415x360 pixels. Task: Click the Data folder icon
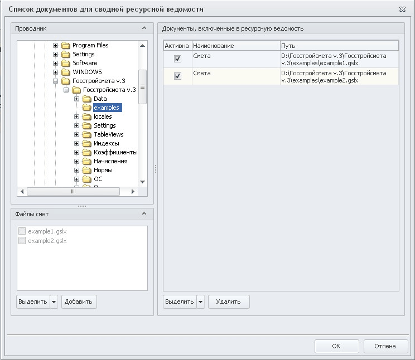(x=87, y=99)
